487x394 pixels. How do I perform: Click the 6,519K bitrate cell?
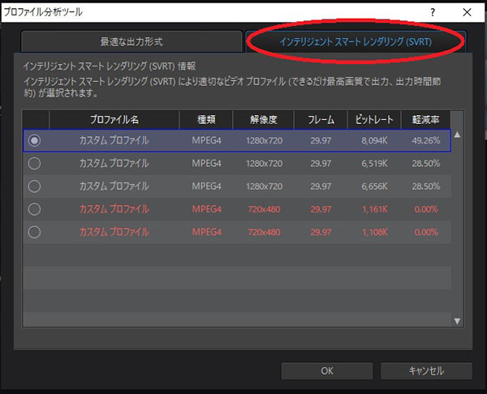point(374,163)
